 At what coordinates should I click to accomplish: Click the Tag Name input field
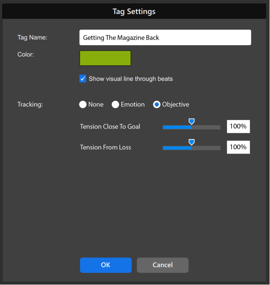click(x=165, y=38)
